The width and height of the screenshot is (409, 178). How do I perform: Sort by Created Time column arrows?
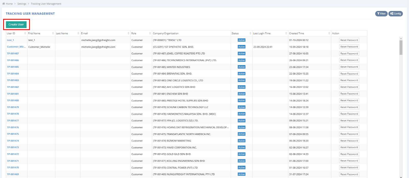(x=329, y=33)
